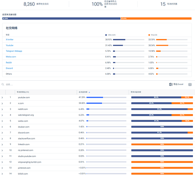Select the bilibili.com website name
This screenshot has width=195, height=176.
click(x=23, y=174)
